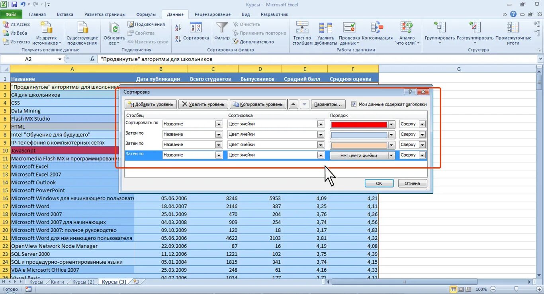Click Свойства connection properties

141,33
